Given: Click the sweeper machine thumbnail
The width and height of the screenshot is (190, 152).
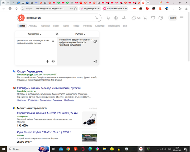Looking at the screenshot, I should tap(89, 119).
